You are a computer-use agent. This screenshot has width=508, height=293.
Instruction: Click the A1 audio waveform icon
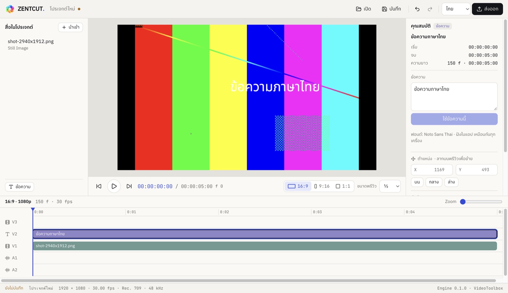[x=8, y=258]
